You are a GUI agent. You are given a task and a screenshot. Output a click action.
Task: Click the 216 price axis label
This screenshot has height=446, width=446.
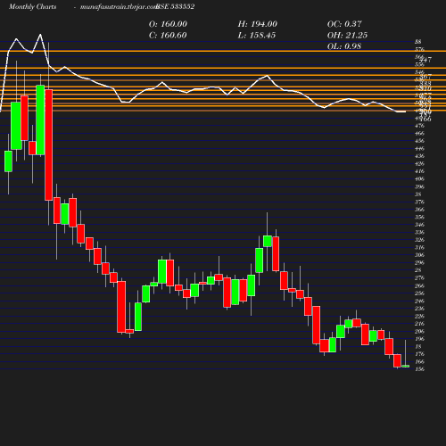419,324
